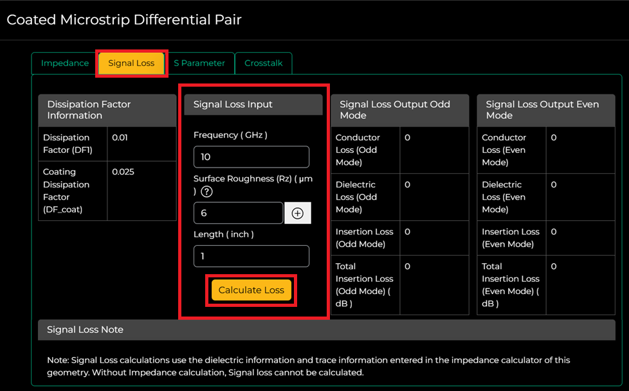Click the Insertion Loss (Odd Mode) label

click(364, 238)
